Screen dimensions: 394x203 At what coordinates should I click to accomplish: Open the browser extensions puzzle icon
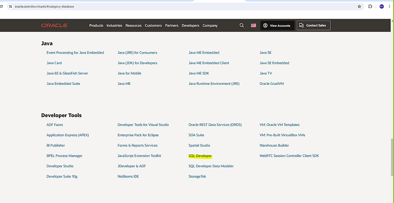pyautogui.click(x=370, y=6)
